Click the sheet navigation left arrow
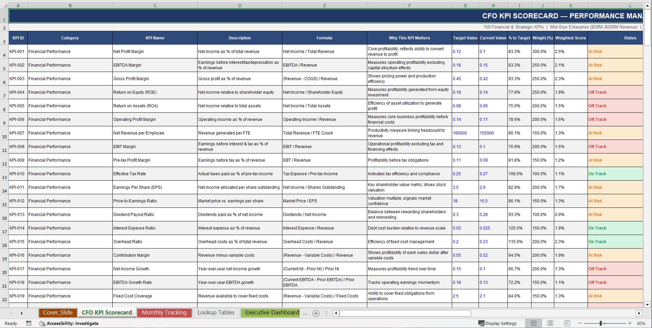 (11, 313)
